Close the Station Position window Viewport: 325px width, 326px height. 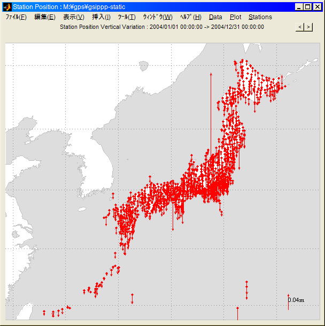tap(317, 7)
